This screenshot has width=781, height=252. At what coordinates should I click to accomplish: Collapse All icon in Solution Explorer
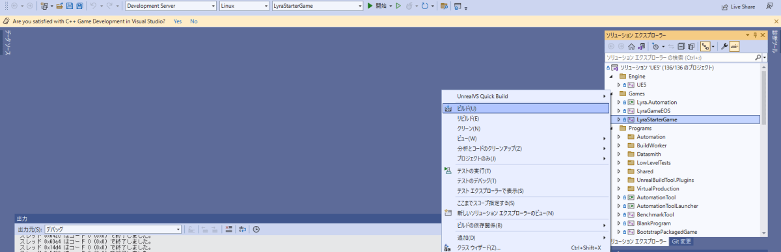(681, 47)
